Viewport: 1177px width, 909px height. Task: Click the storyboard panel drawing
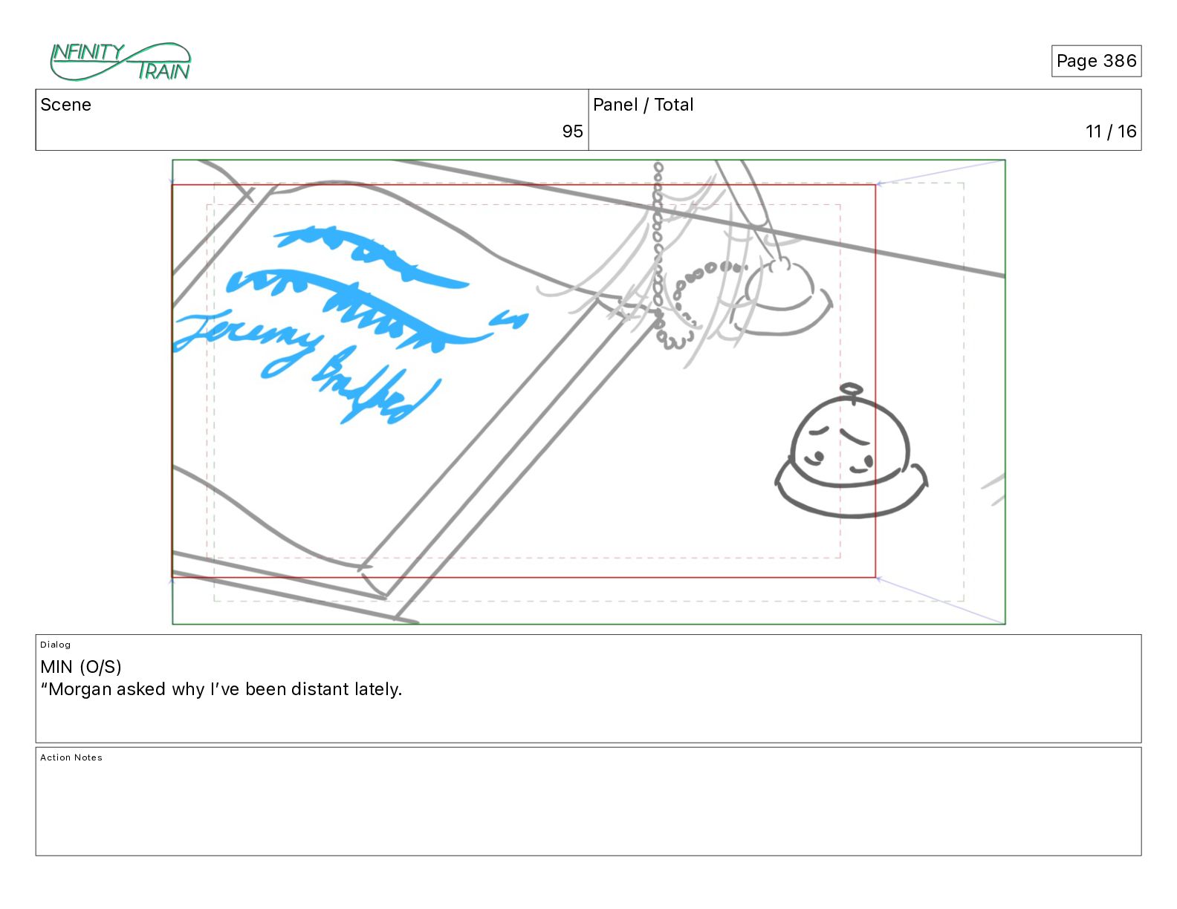[x=588, y=392]
